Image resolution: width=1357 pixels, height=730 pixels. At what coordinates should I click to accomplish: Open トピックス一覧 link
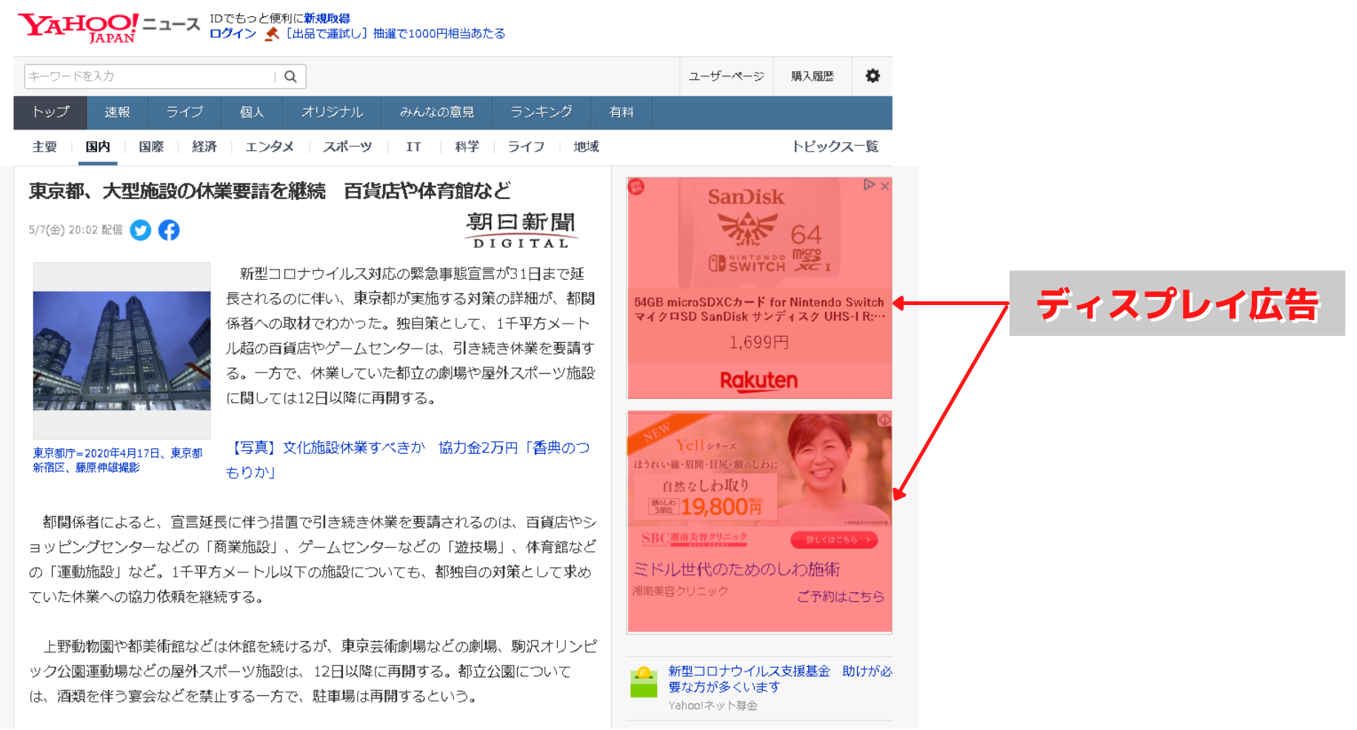[x=835, y=147]
